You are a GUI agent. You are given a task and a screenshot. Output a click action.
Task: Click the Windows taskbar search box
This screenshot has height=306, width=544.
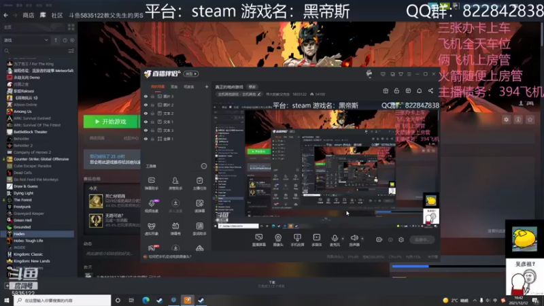pos(63,300)
